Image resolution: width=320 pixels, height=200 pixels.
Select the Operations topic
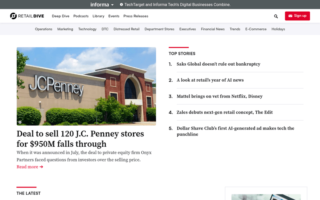(44, 29)
